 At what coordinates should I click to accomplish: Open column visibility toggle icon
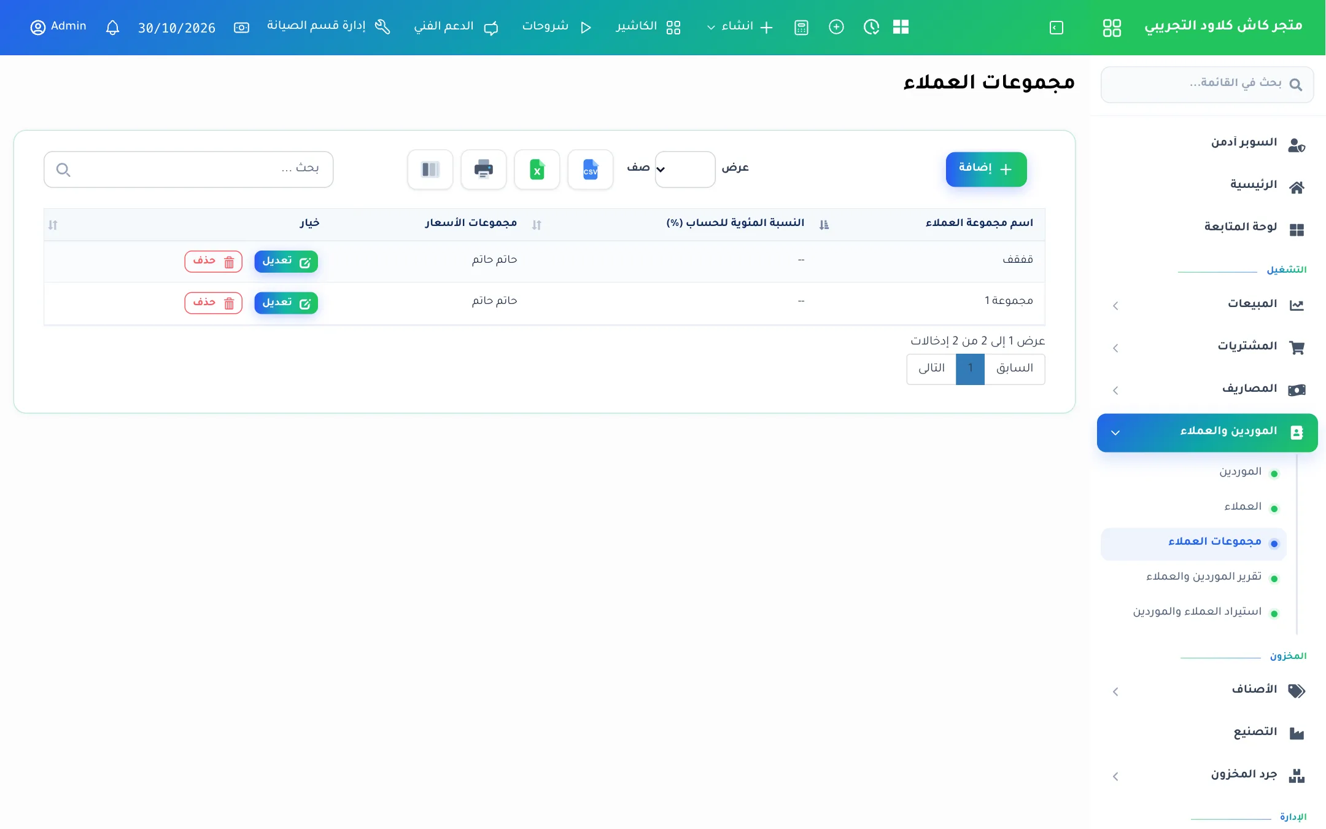pos(430,169)
